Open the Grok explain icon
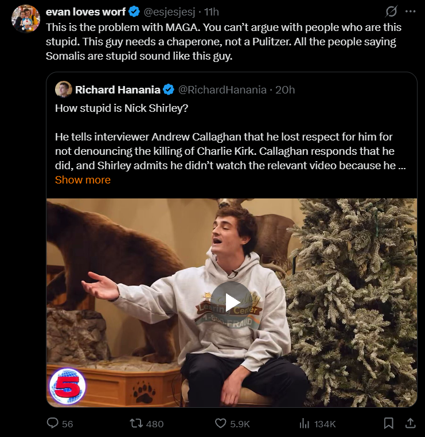Viewport: 425px width, 437px height. point(391,11)
